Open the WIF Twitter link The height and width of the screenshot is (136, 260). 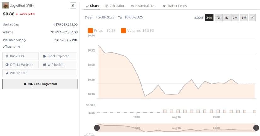tap(39, 73)
